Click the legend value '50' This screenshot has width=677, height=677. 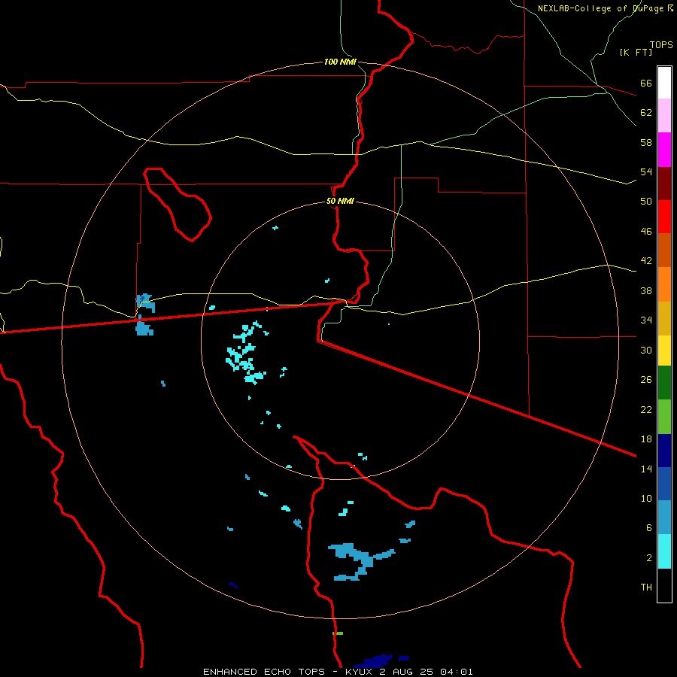tap(646, 202)
